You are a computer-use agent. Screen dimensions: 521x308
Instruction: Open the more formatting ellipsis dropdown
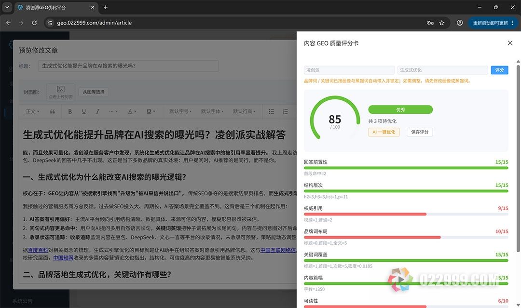pyautogui.click(x=113, y=111)
